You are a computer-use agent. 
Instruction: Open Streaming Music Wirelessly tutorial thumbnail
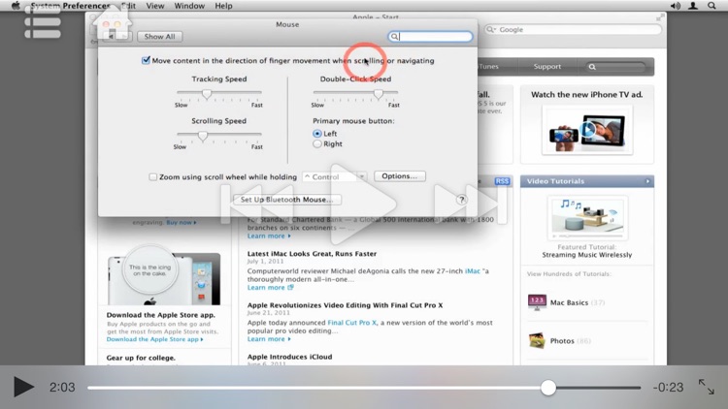(587, 217)
